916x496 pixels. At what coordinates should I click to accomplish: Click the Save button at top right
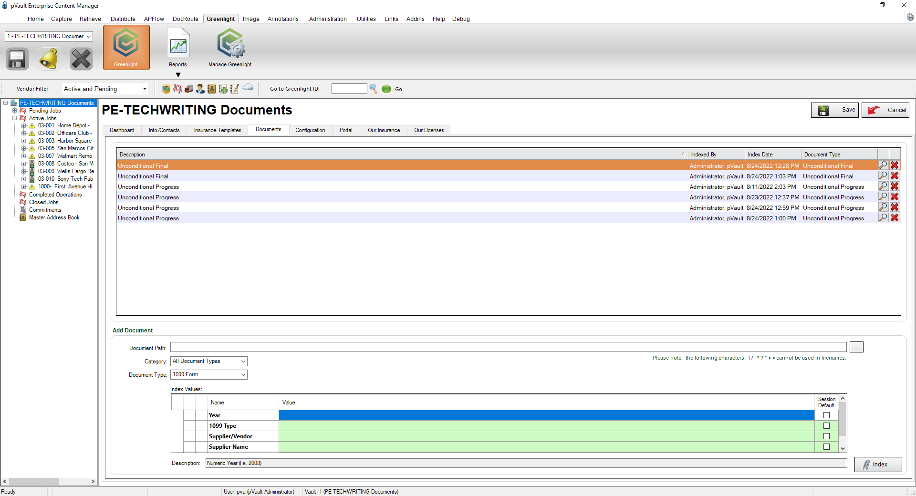tap(835, 110)
